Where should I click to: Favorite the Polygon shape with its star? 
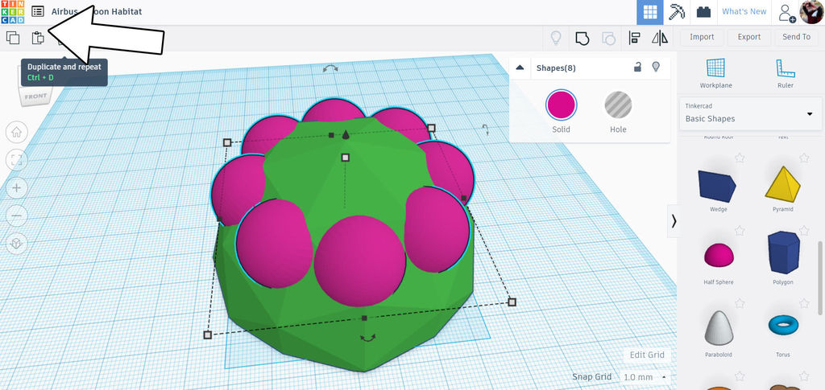click(804, 230)
